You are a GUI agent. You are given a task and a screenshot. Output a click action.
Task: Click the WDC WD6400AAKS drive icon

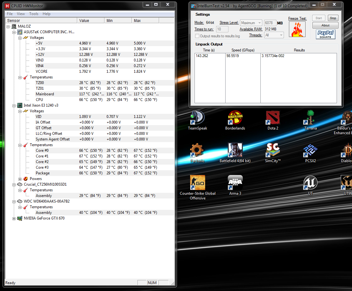[x=20, y=201]
